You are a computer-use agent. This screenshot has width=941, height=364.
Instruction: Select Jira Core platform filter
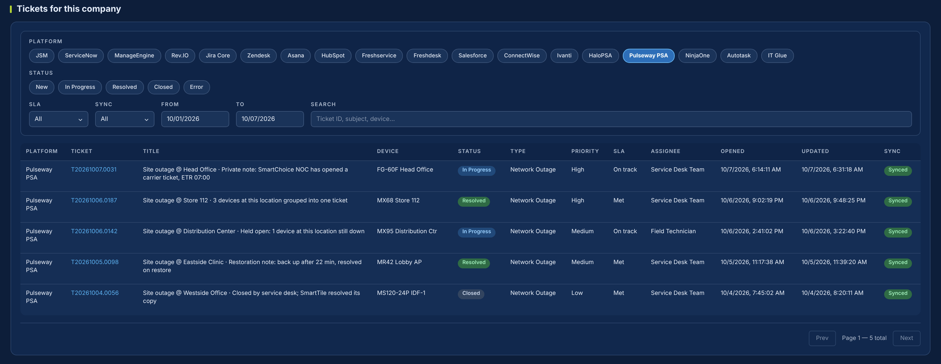(218, 56)
